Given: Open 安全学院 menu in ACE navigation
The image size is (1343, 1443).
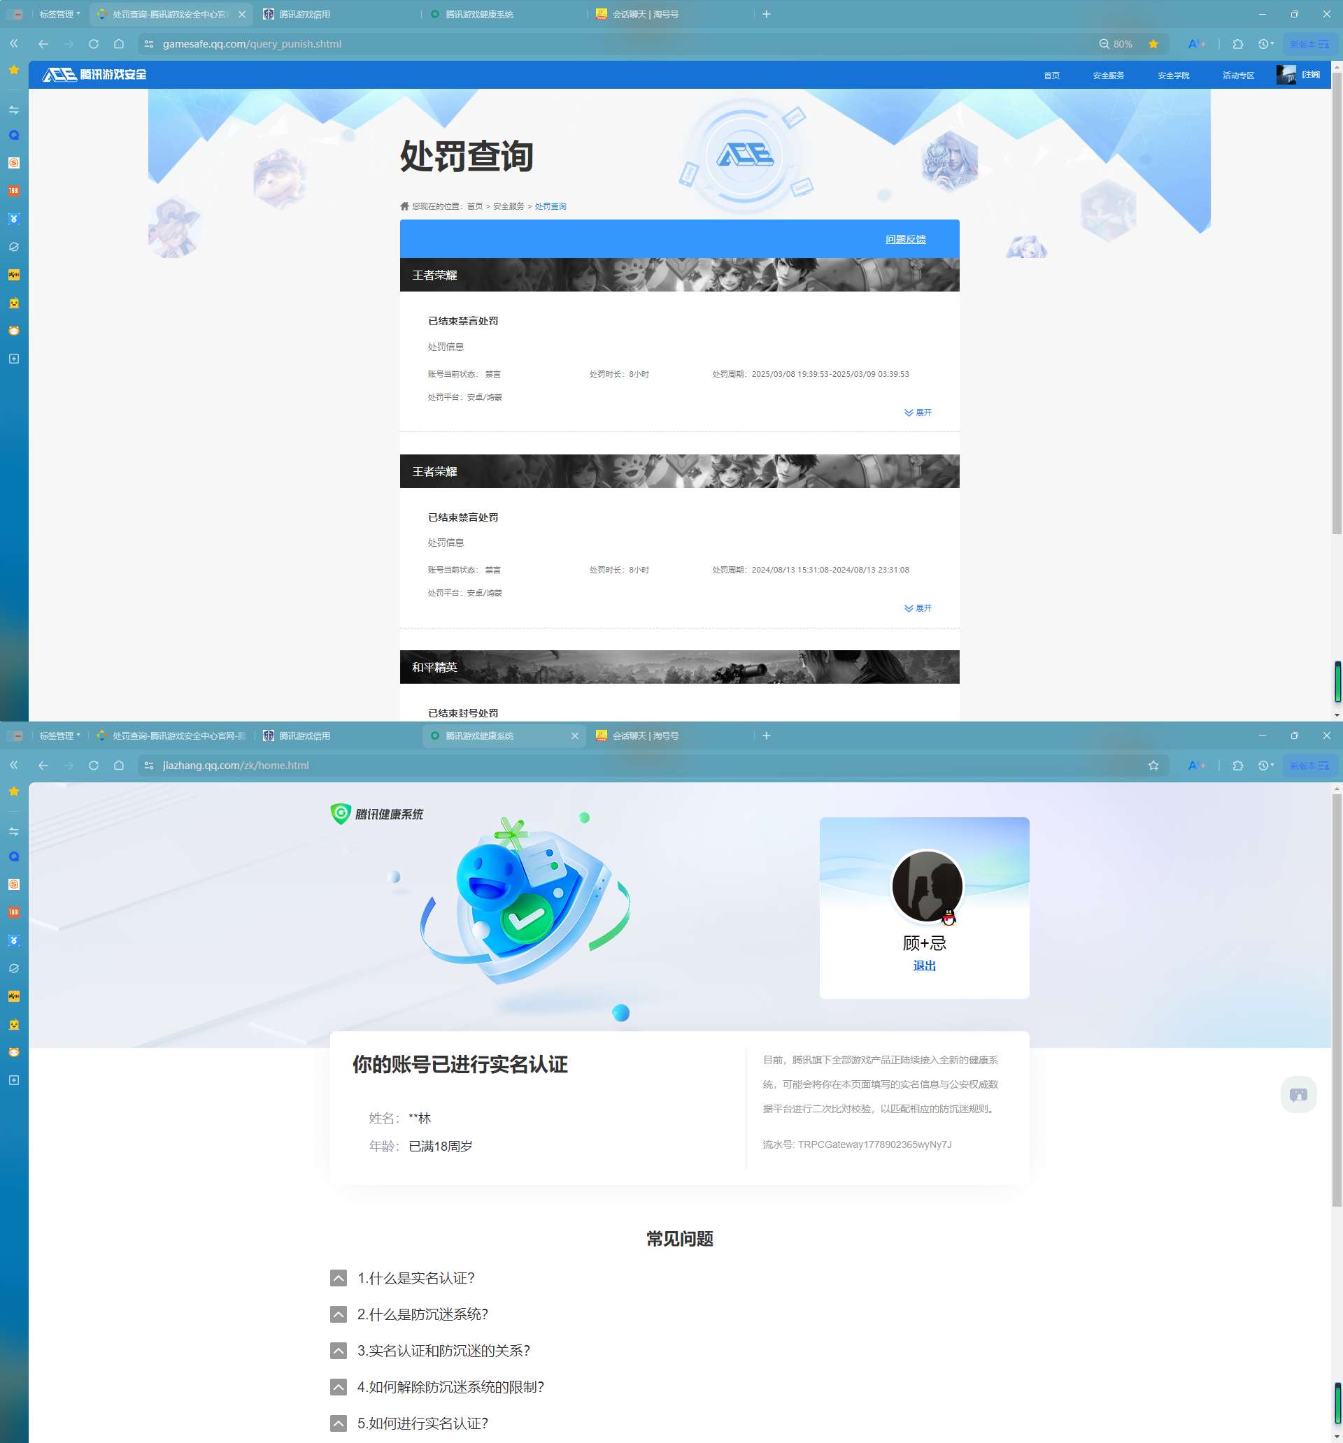Looking at the screenshot, I should [x=1173, y=76].
